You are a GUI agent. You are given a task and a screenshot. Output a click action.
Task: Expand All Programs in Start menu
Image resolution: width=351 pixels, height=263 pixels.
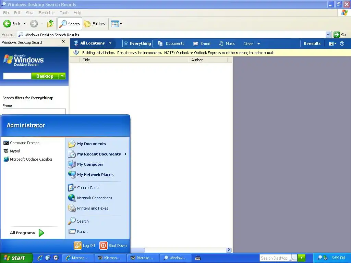click(27, 233)
